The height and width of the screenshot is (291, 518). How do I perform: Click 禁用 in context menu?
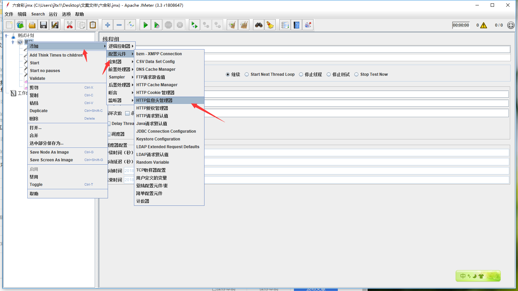(x=67, y=177)
